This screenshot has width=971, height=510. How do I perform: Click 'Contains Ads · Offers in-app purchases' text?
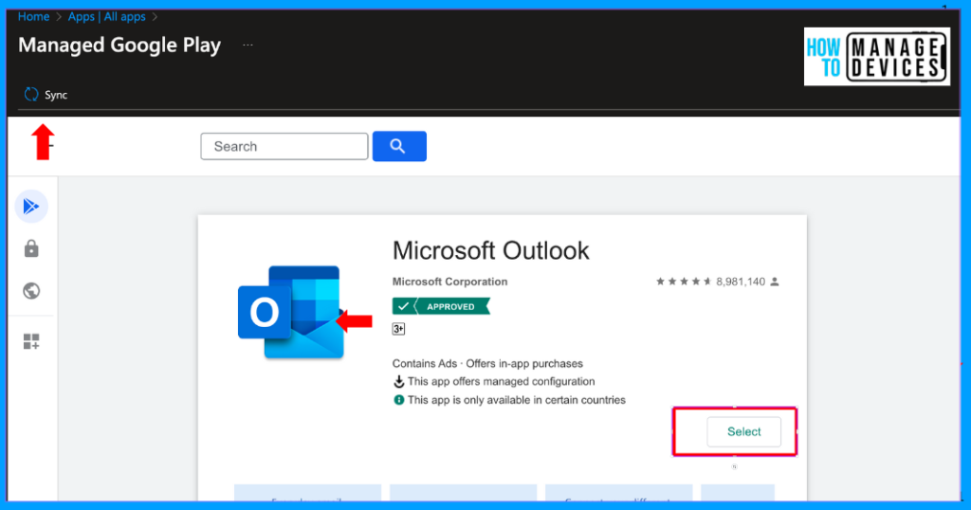[x=487, y=363]
